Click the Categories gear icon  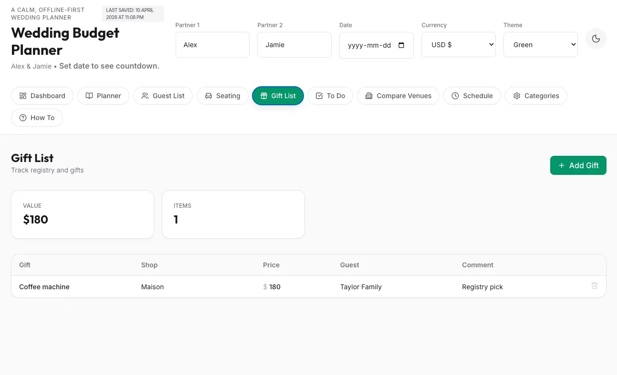[517, 96]
